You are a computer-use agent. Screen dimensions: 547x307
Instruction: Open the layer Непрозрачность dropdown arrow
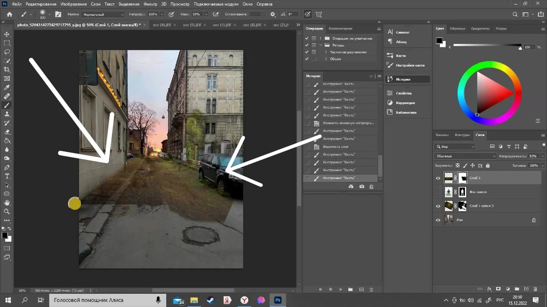click(x=542, y=156)
